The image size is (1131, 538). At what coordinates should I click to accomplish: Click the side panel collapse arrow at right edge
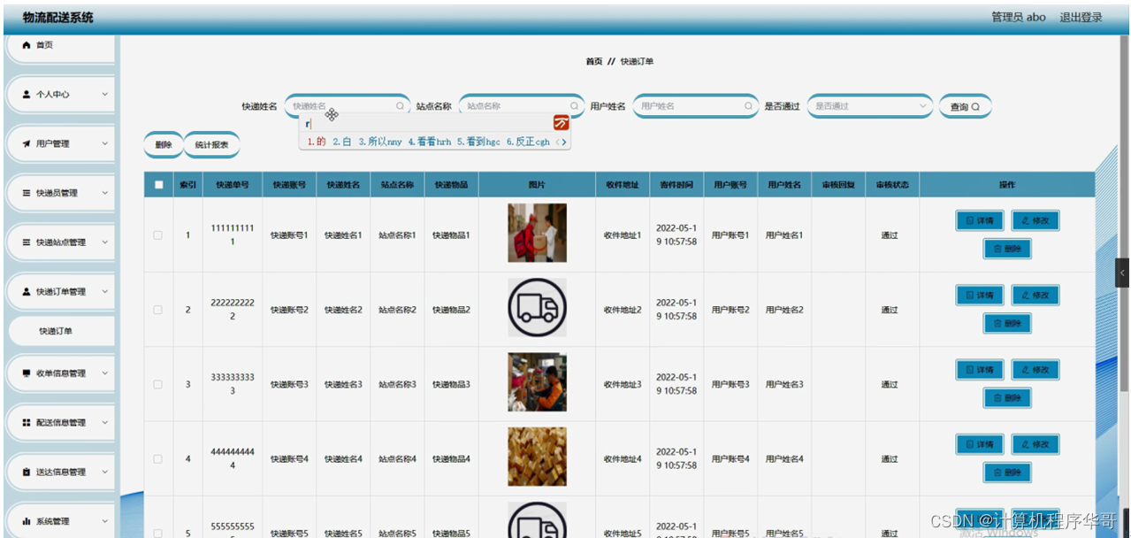click(x=1123, y=273)
